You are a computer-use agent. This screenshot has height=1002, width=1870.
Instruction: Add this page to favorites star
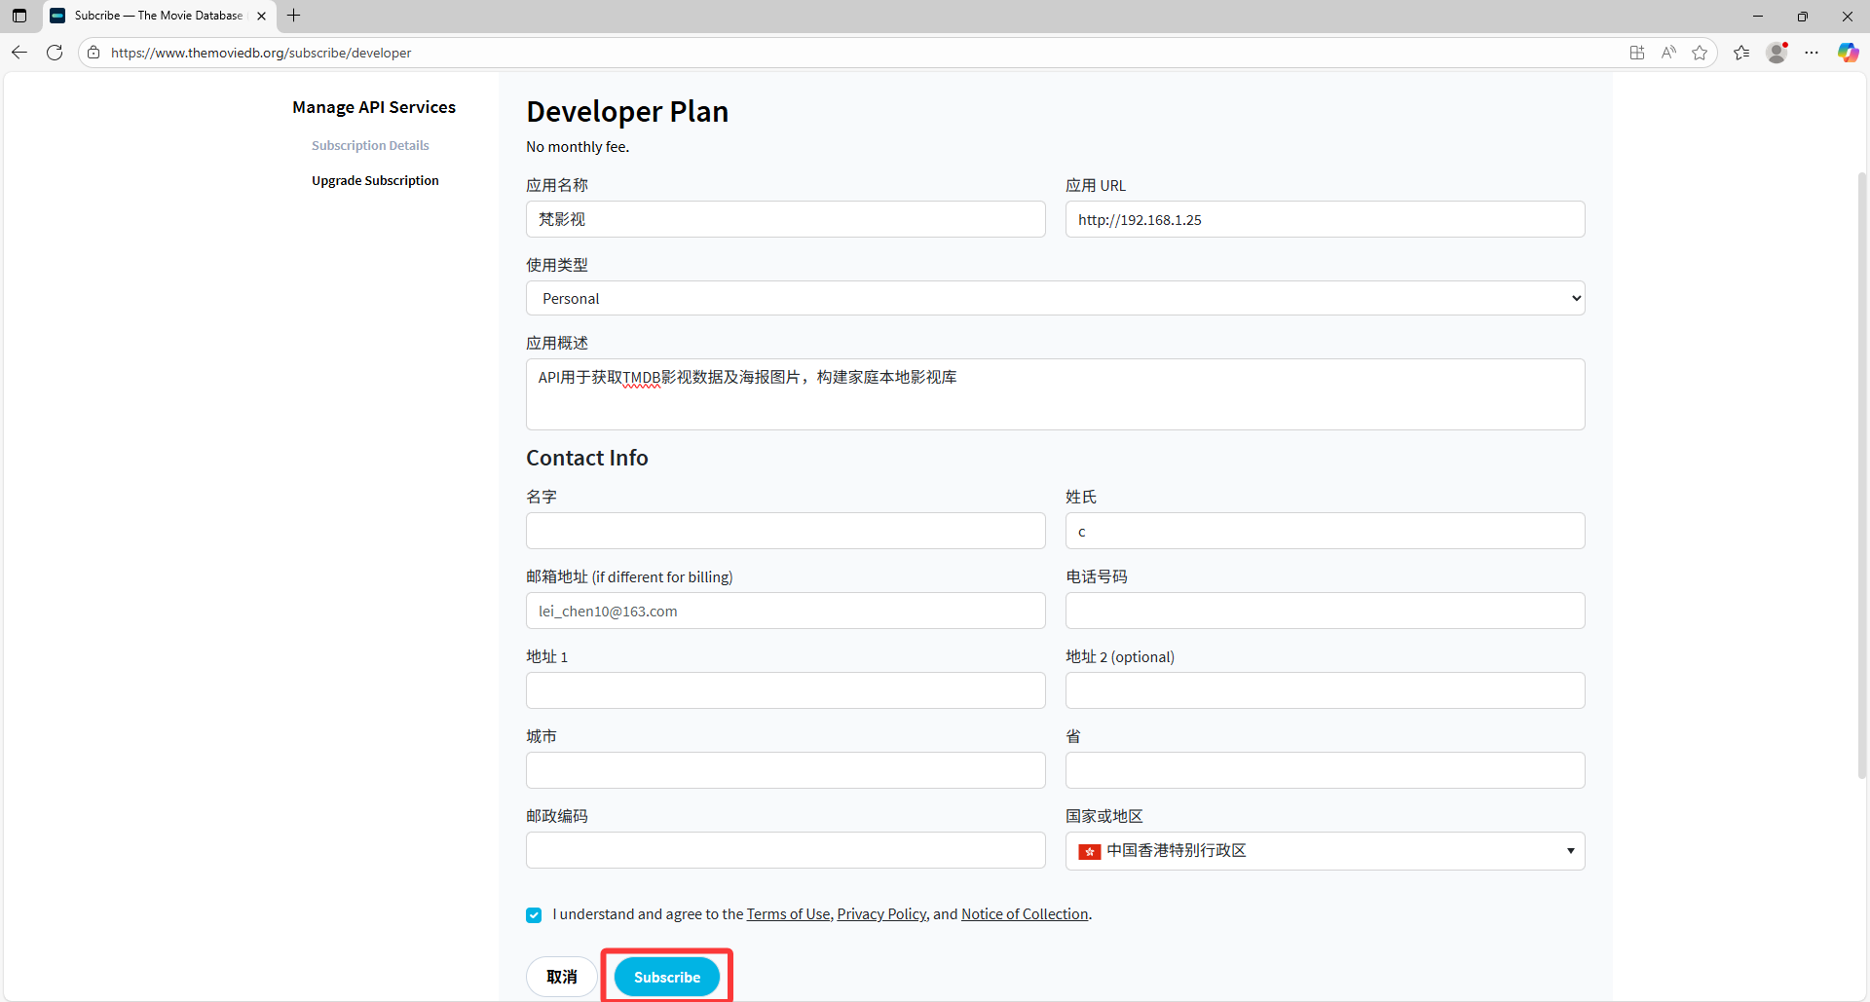point(1700,53)
